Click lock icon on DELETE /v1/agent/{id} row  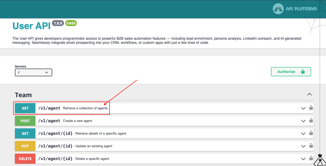311,158
